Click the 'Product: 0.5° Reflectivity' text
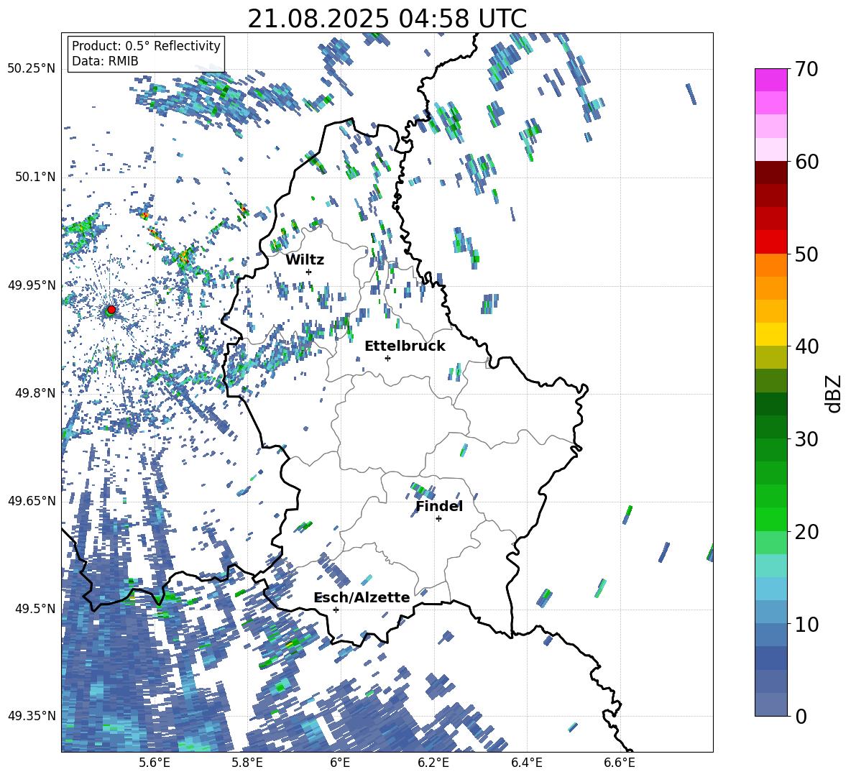 click(146, 46)
